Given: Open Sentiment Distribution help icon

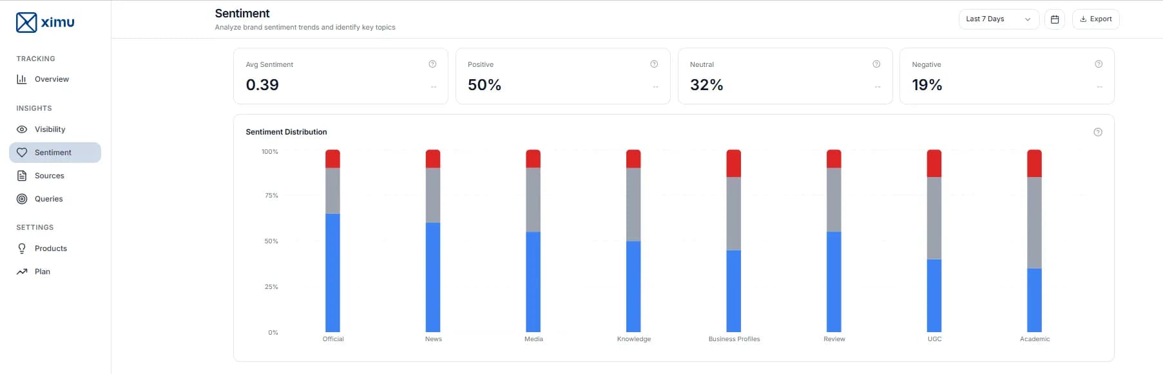Looking at the screenshot, I should (1099, 131).
